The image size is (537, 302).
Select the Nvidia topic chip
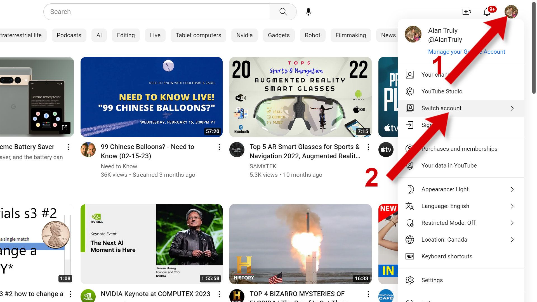pyautogui.click(x=244, y=35)
